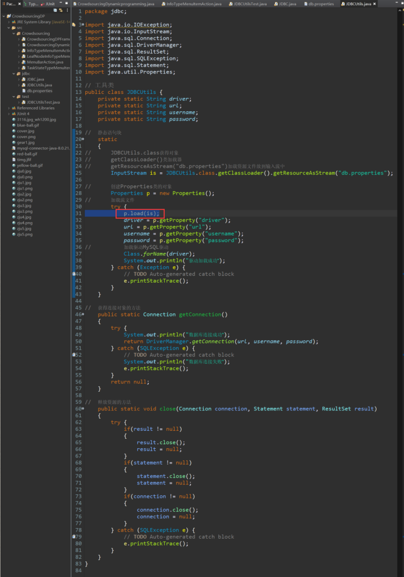The width and height of the screenshot is (404, 577).
Task: Click the task marker on line 40
Action: (x=74, y=274)
